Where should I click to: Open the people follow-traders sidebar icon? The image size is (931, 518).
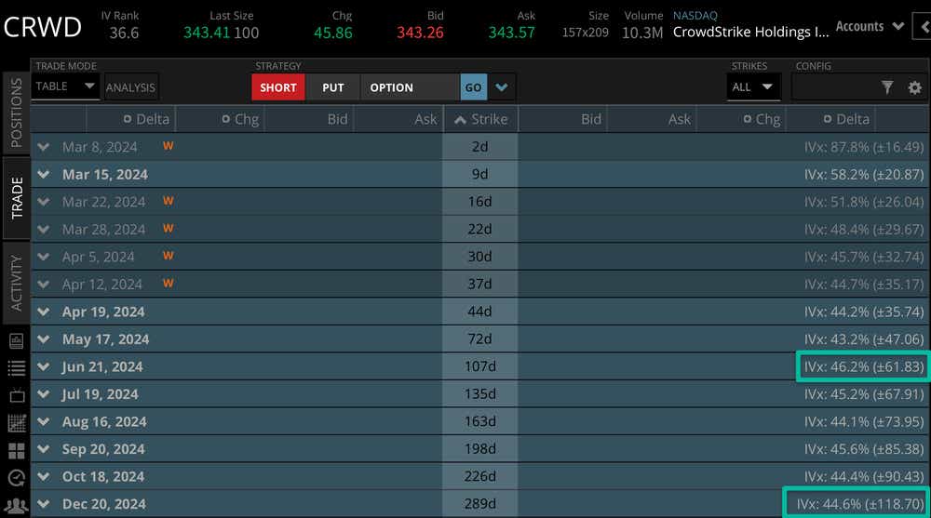click(x=16, y=505)
